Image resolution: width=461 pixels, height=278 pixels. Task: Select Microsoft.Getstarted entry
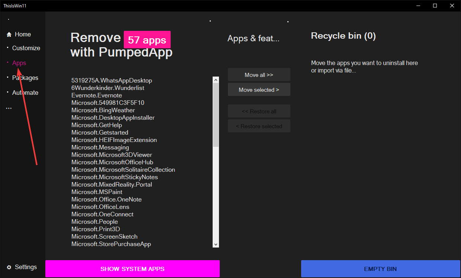click(100, 132)
